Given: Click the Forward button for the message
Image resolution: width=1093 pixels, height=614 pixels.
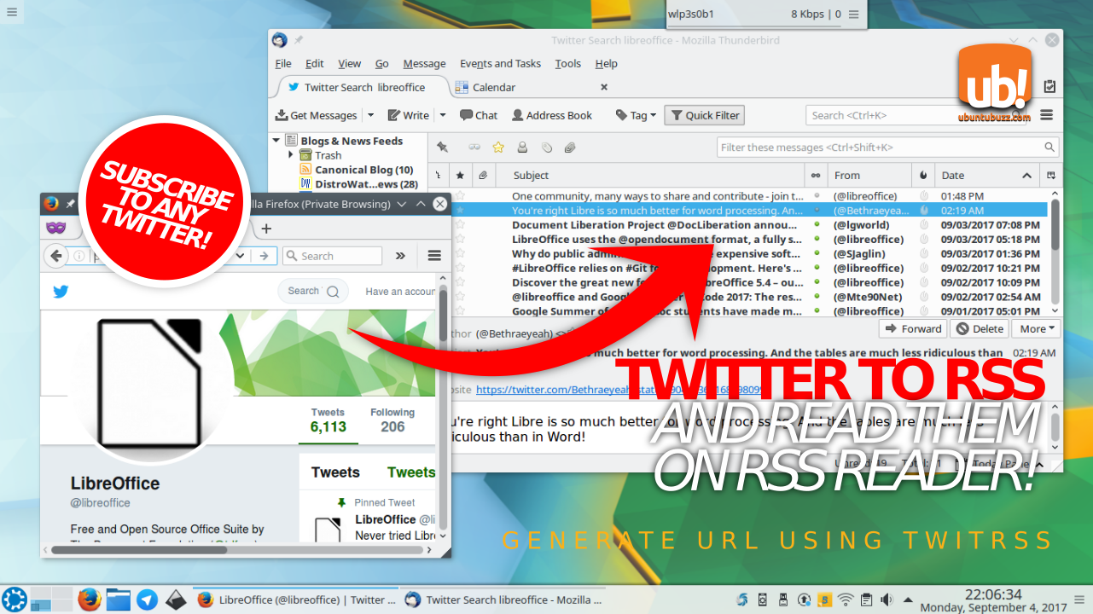Looking at the screenshot, I should pos(912,328).
